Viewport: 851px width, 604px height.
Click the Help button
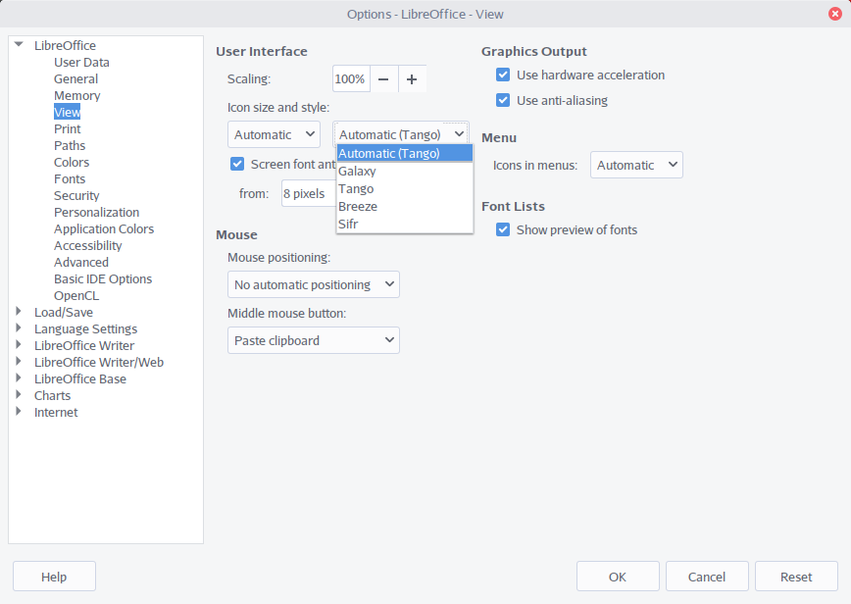(54, 577)
